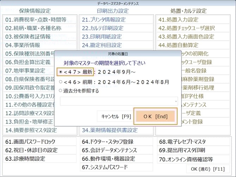Select 03.被保険者証情報 entry
Image resolution: width=236 pixels, height=177 pixels.
tap(28, 36)
